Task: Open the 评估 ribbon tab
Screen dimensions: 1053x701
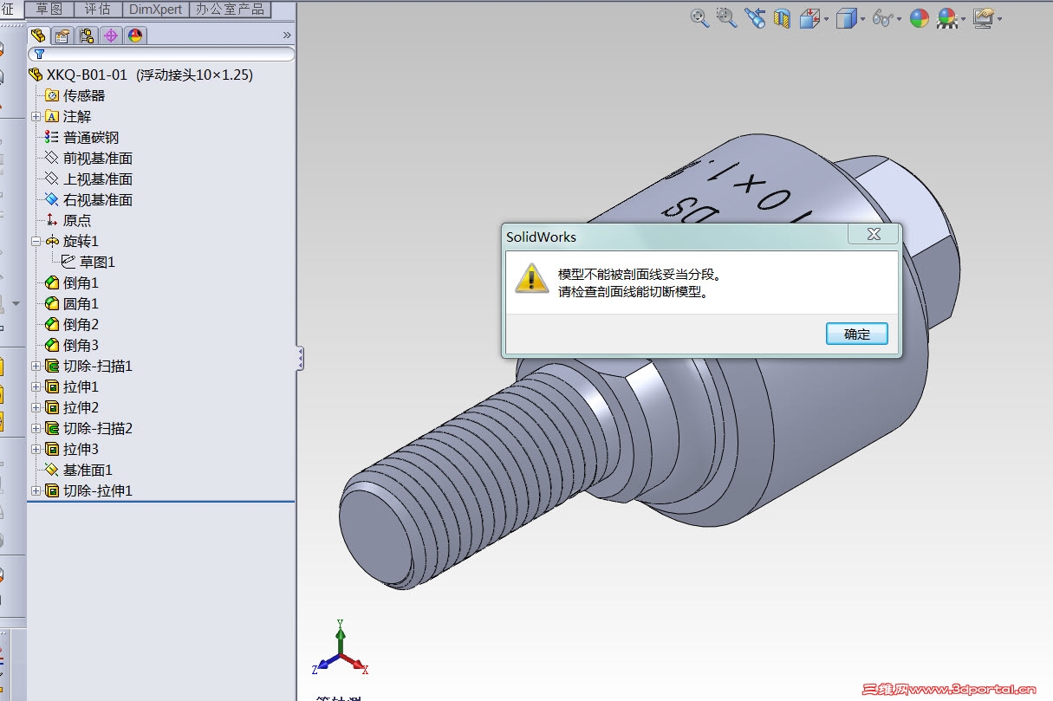Action: (x=98, y=9)
